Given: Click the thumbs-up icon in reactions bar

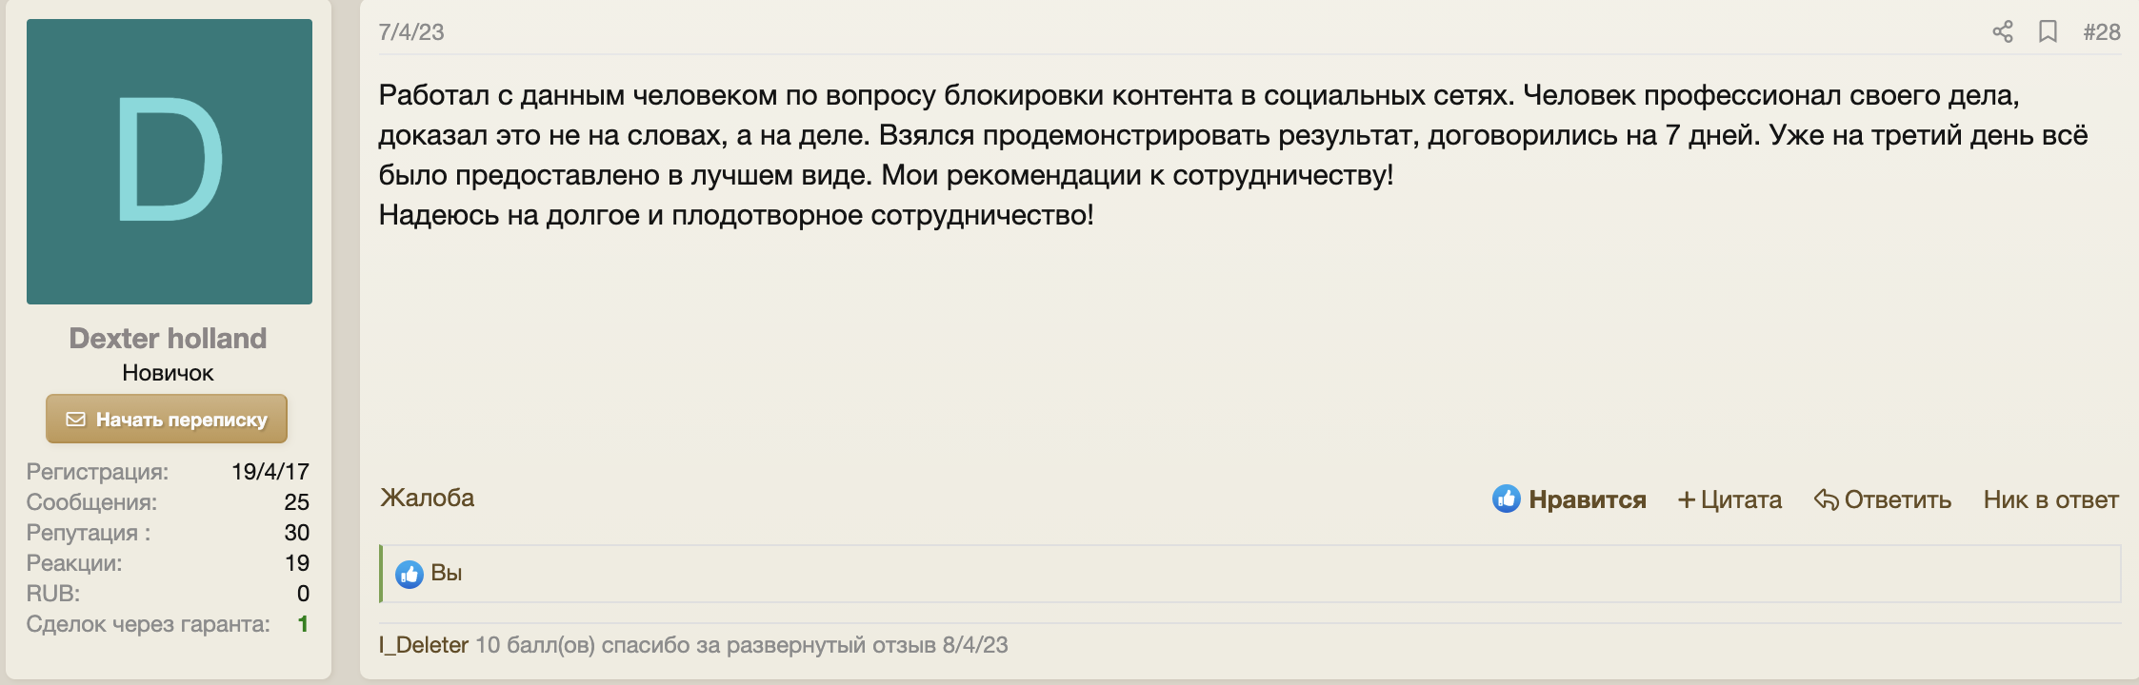Looking at the screenshot, I should coord(410,574).
